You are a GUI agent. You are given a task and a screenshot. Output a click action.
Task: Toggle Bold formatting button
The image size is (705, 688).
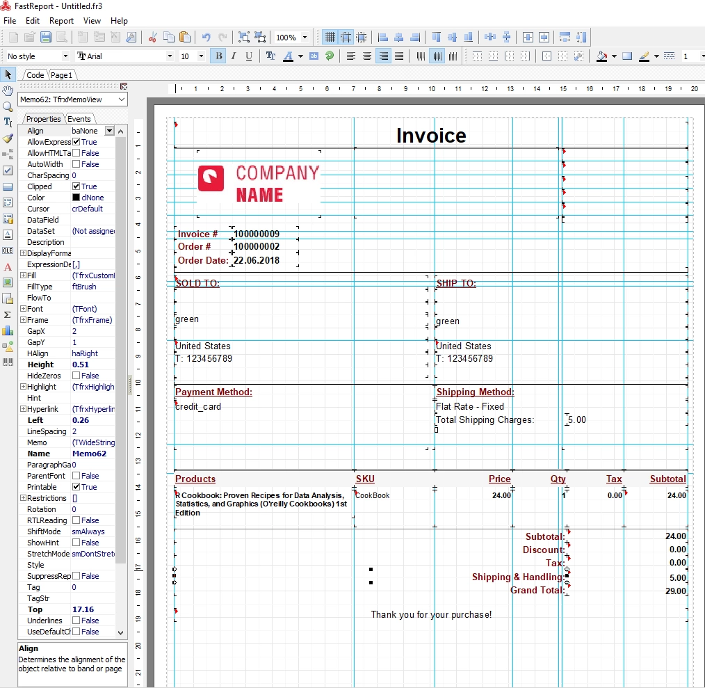[218, 56]
